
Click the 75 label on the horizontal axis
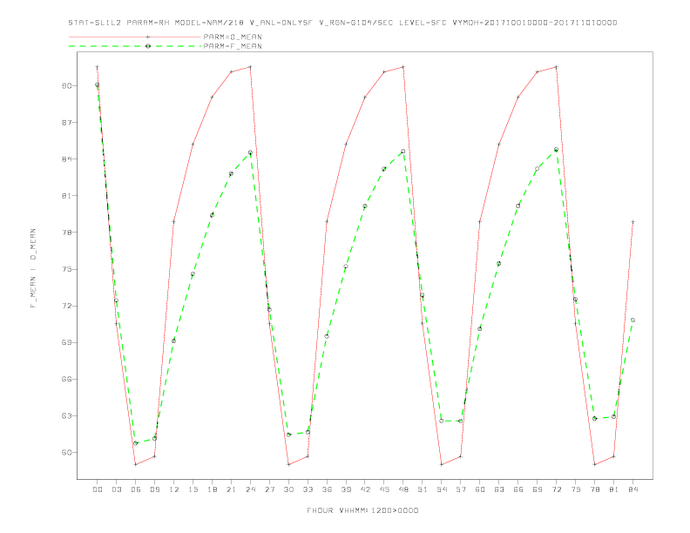(x=576, y=489)
